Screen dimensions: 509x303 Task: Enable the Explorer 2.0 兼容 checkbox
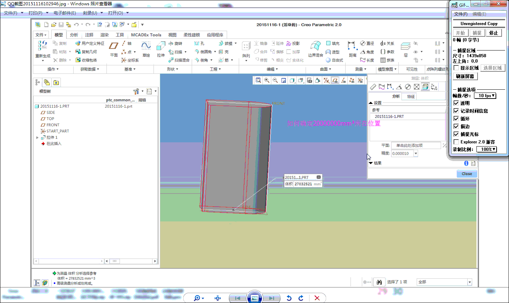[x=456, y=142]
